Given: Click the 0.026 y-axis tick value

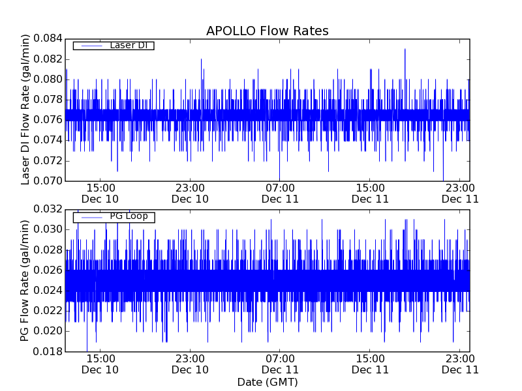Looking at the screenshot, I should click(48, 270).
